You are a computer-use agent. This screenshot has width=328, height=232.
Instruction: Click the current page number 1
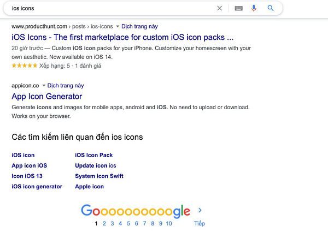(96, 223)
